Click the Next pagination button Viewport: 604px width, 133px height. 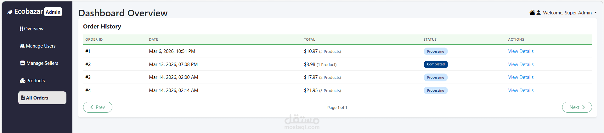(x=577, y=107)
